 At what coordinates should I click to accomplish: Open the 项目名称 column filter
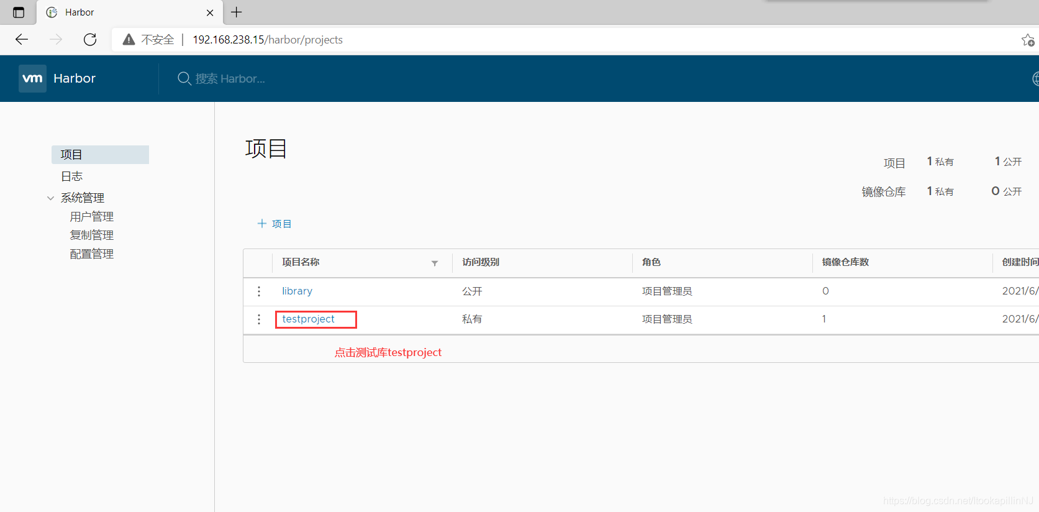click(x=435, y=263)
